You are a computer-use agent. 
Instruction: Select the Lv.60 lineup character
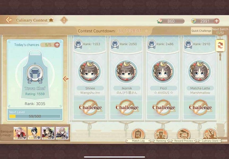pyautogui.click(x=62, y=133)
